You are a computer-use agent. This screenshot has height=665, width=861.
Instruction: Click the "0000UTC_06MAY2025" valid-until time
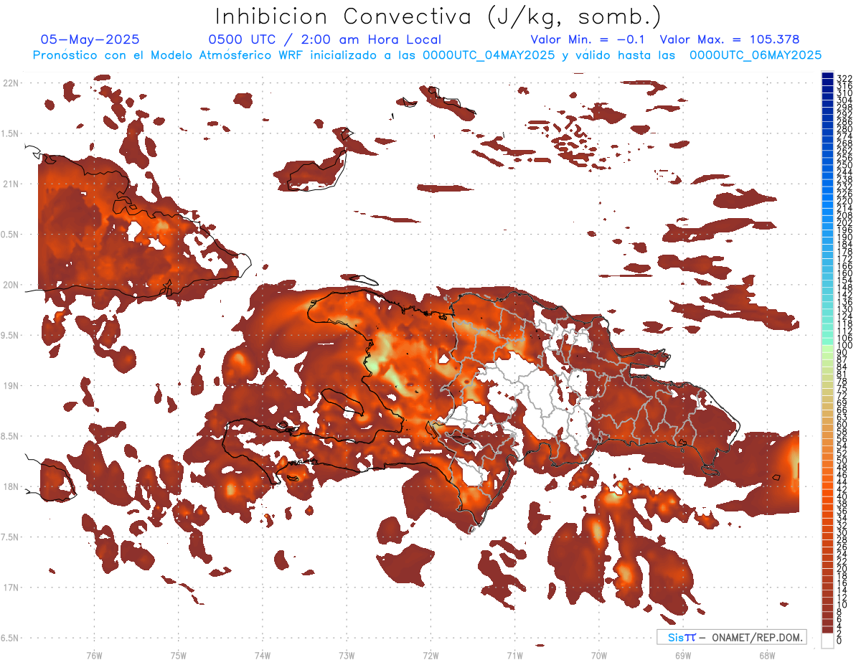tap(756, 55)
